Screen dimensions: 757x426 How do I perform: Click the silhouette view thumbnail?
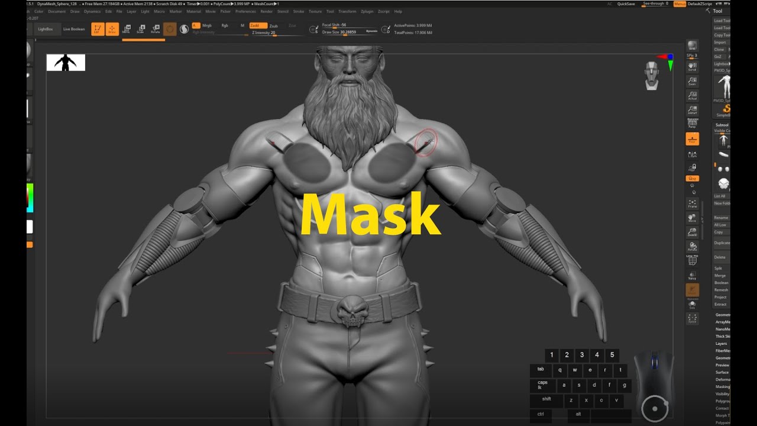pyautogui.click(x=66, y=63)
